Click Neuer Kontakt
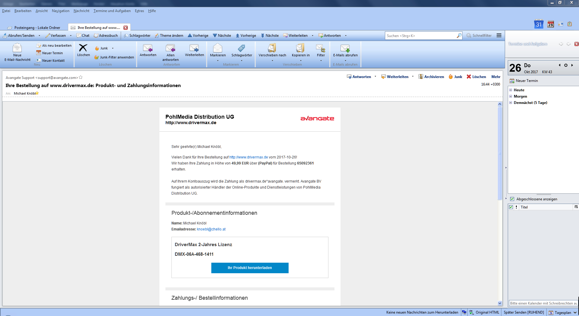Viewport: 579px width, 316px height. (50, 61)
